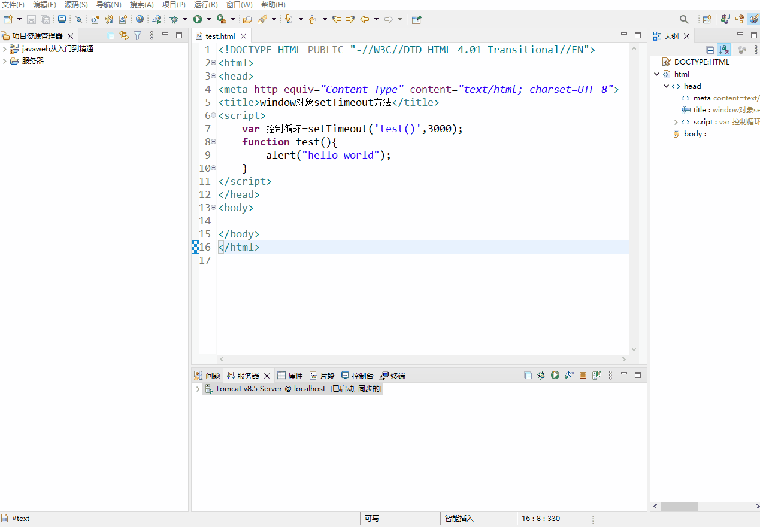Close the test.html editor tab
Viewport: 760px width, 527px height.
(243, 36)
